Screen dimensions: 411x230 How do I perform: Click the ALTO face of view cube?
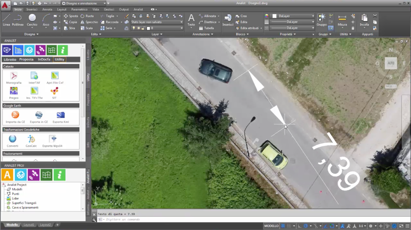[x=391, y=63]
